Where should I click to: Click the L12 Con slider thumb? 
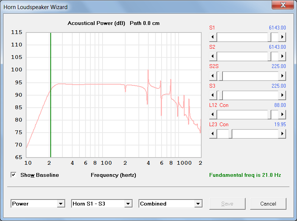(269, 114)
